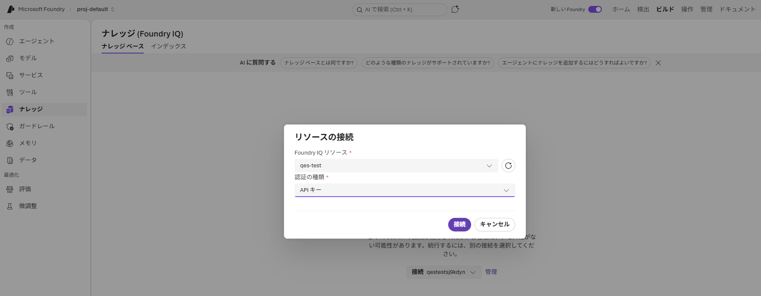Open ビルド in top navigation
Image resolution: width=761 pixels, height=296 pixels.
pos(665,9)
